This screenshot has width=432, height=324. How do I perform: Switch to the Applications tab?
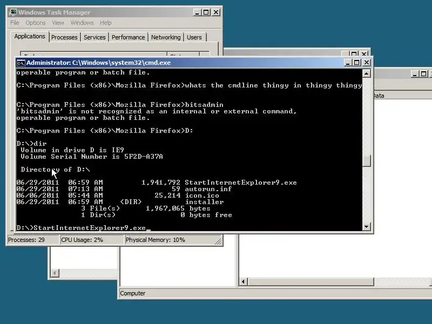click(30, 36)
